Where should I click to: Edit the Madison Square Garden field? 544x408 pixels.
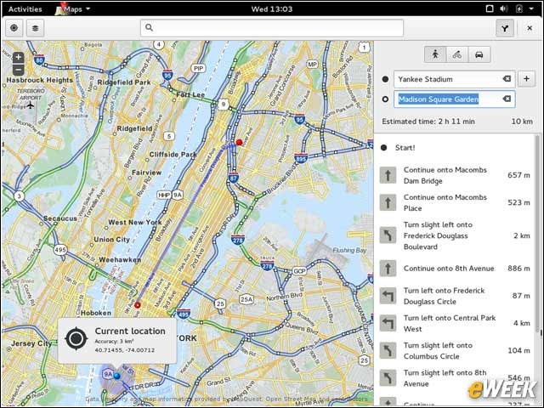tap(455, 99)
